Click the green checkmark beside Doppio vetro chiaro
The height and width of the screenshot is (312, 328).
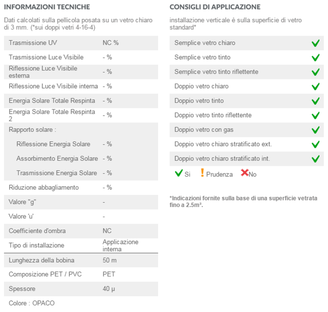(315, 86)
